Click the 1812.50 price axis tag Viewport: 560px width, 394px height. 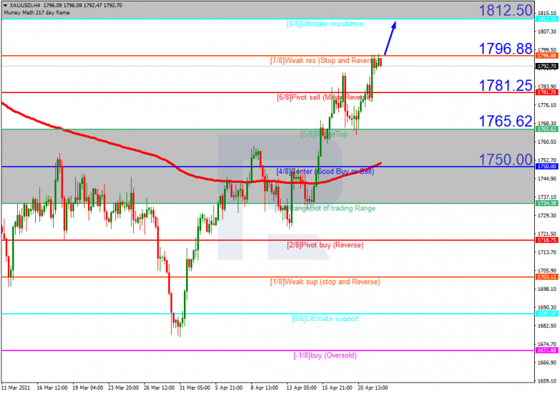click(547, 19)
